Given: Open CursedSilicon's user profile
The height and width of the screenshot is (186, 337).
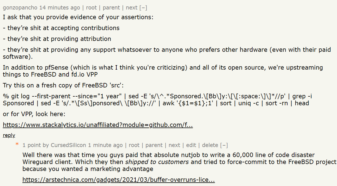Looking at the screenshot, I should (x=68, y=145).
